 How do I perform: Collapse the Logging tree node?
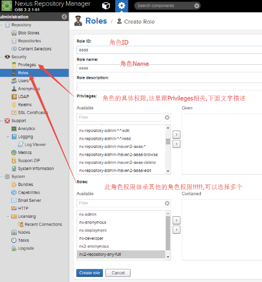coord(8,137)
